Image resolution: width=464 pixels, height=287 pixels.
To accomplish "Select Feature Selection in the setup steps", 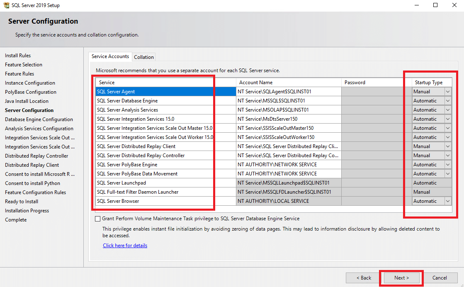I will pyautogui.click(x=24, y=65).
